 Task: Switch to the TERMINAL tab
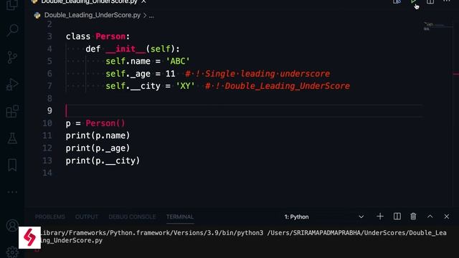click(180, 216)
